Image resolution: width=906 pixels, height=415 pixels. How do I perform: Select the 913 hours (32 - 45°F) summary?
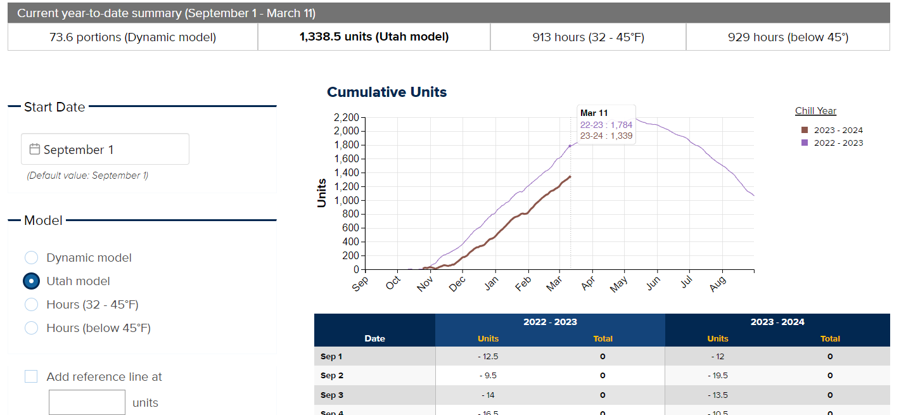pyautogui.click(x=588, y=37)
